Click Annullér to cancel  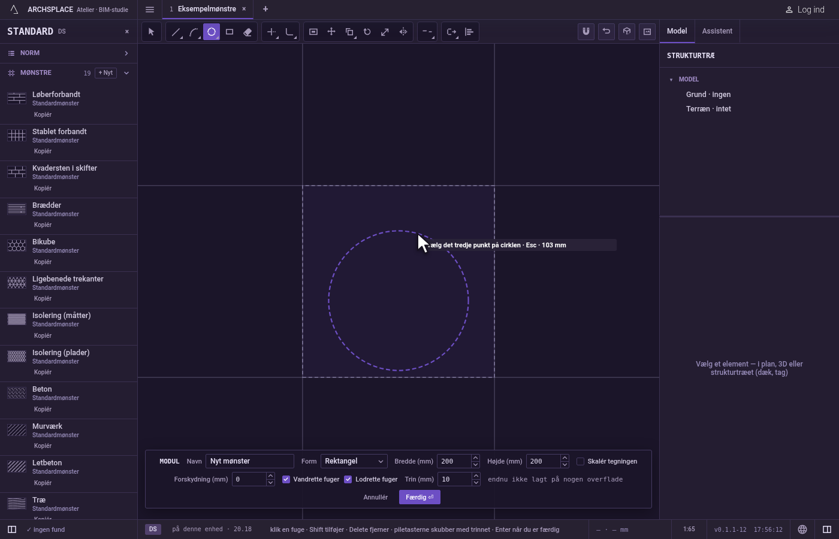click(376, 497)
